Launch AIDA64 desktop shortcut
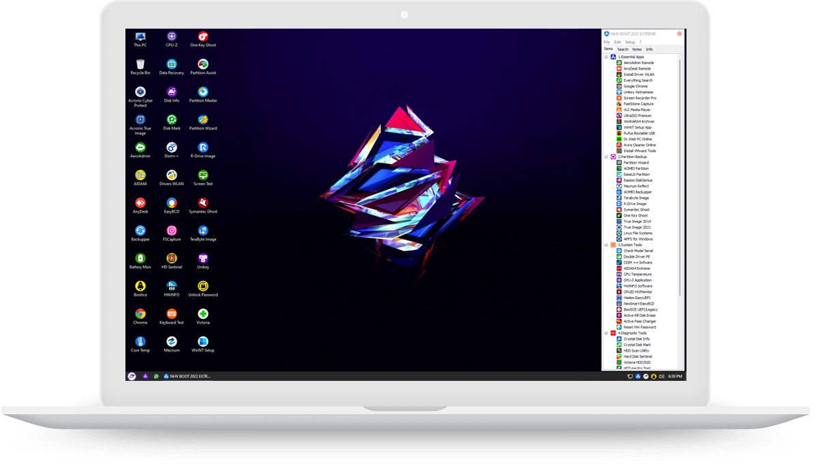The width and height of the screenshot is (818, 464). (x=140, y=178)
